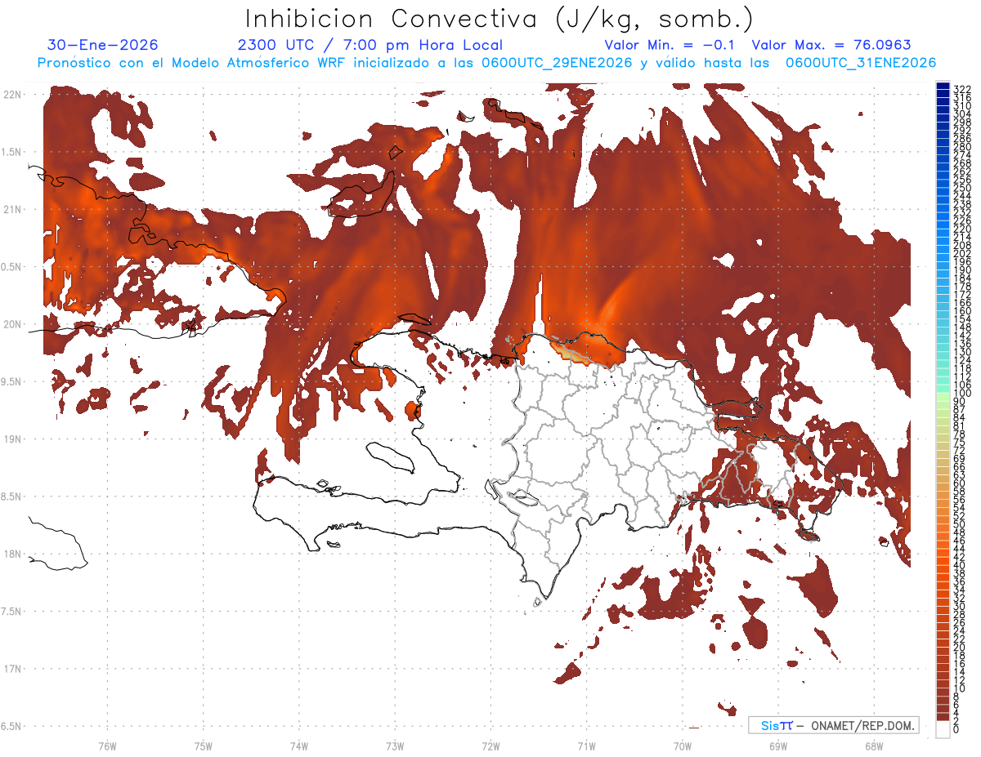Click the "0" value on the color scale

(956, 728)
